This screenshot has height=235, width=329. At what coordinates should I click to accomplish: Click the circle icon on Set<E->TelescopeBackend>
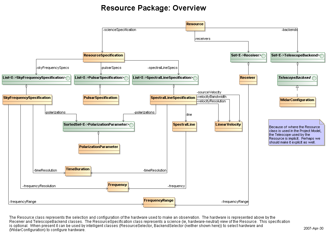click(321, 55)
